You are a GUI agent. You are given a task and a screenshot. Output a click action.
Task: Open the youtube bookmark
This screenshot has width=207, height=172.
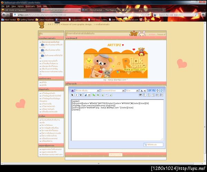point(145,20)
